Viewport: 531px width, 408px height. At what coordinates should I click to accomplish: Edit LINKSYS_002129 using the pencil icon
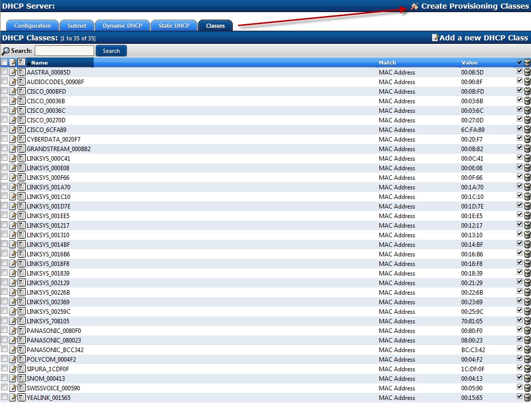tap(13, 283)
